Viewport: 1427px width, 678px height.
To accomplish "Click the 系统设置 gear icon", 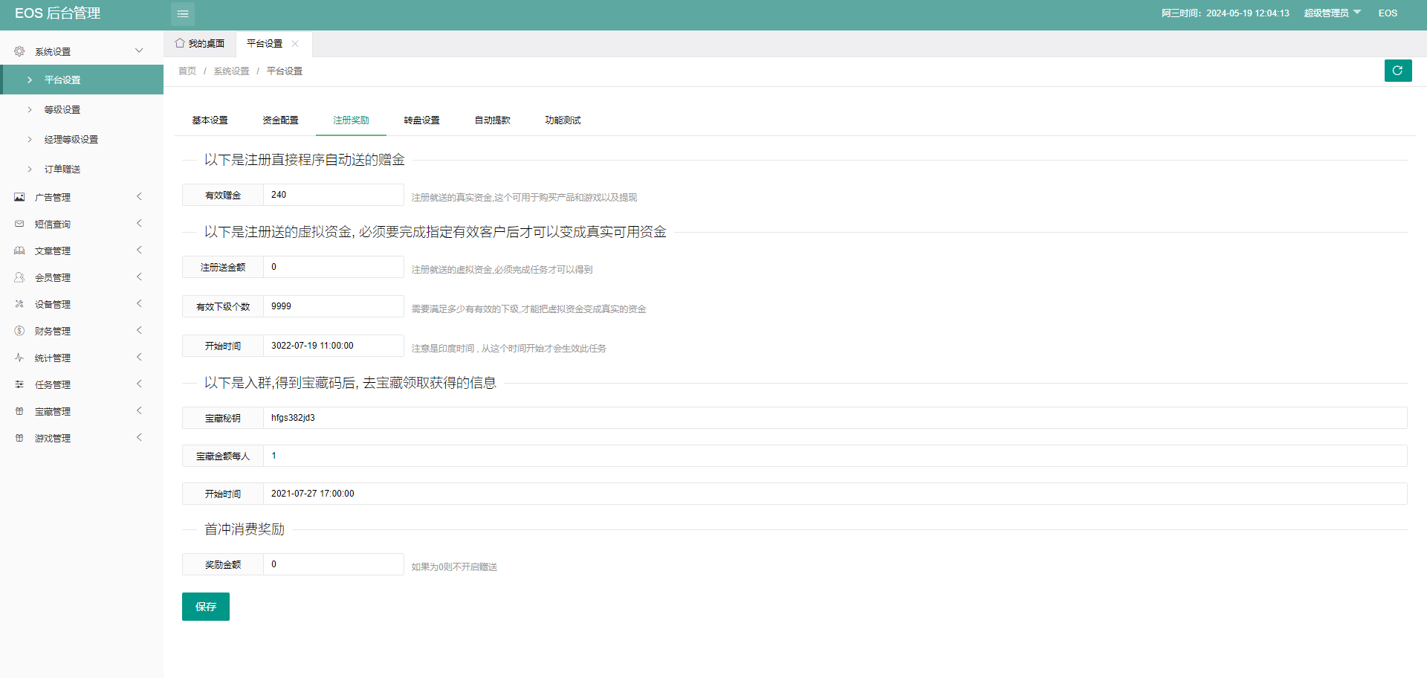I will tap(19, 51).
